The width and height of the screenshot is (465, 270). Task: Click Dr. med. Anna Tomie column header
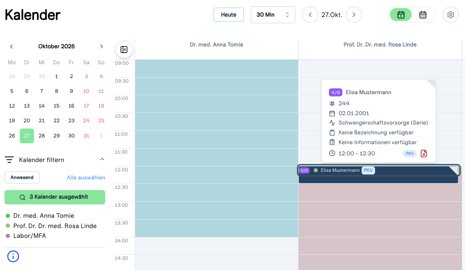point(217,45)
